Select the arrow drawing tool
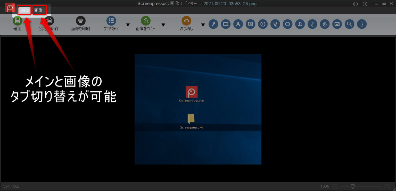The height and width of the screenshot is (191, 396). (x=213, y=24)
